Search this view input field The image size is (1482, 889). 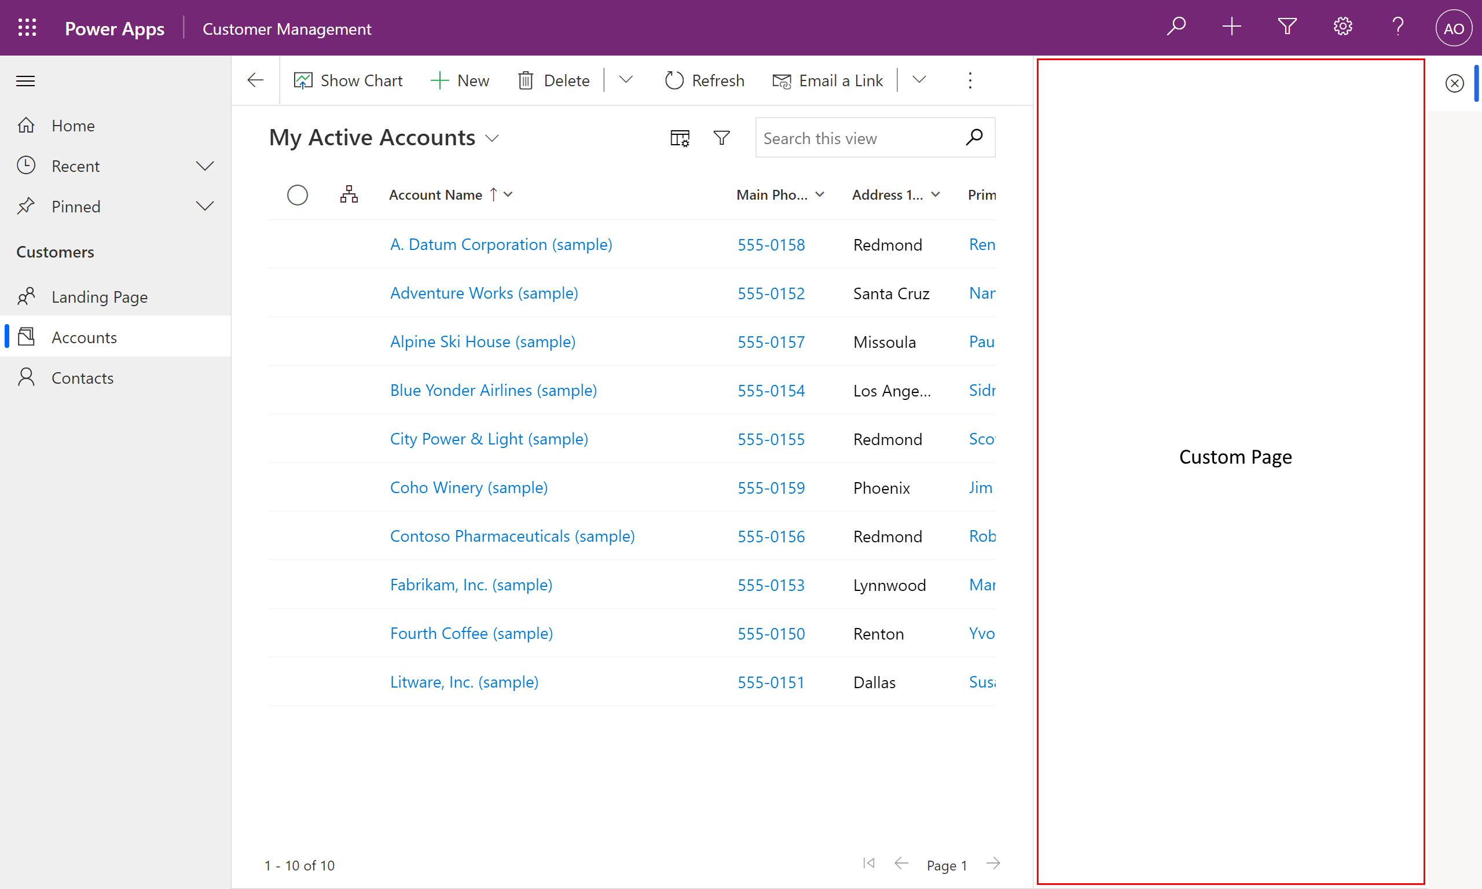point(861,138)
